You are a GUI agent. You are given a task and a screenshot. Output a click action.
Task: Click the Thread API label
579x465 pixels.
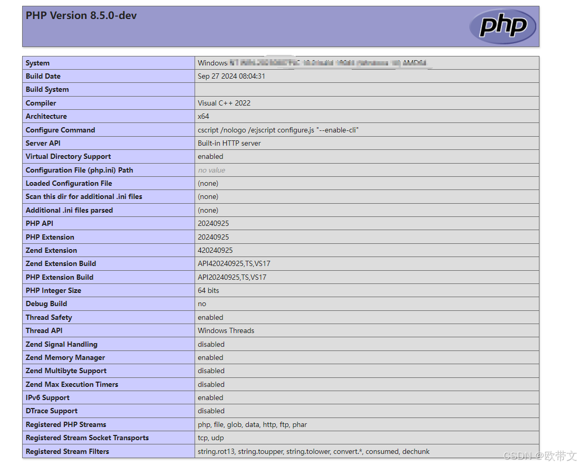click(x=44, y=331)
